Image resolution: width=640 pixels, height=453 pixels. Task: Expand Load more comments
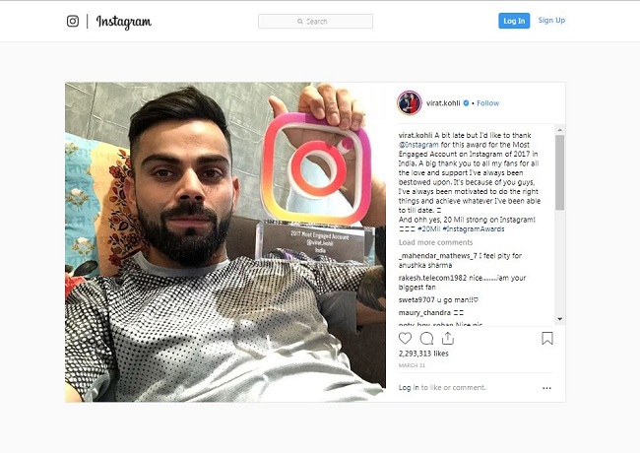(435, 242)
